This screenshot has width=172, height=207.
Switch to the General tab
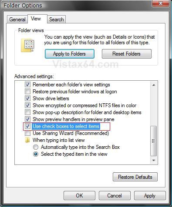coord(17,20)
